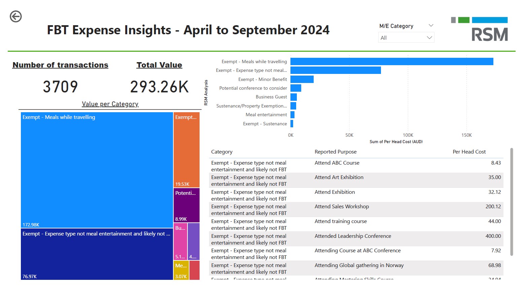The width and height of the screenshot is (523, 301).
Task: Click the purple Potenti... treemap tile
Action: 186,205
